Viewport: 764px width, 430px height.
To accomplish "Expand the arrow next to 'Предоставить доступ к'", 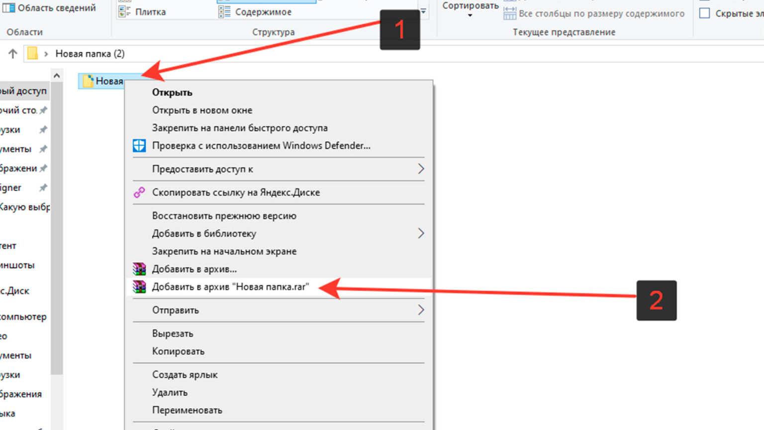I will (x=421, y=169).
